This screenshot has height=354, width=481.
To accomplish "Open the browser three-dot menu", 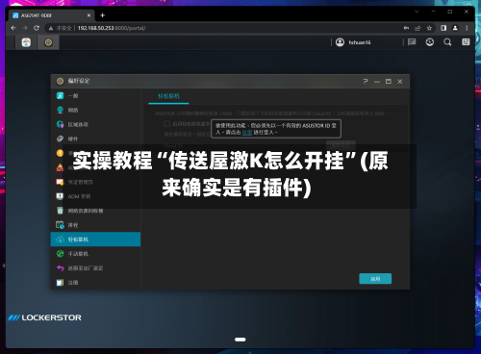I will tap(467, 28).
